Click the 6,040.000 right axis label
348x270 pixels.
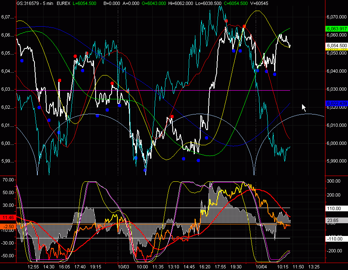tap(337, 71)
